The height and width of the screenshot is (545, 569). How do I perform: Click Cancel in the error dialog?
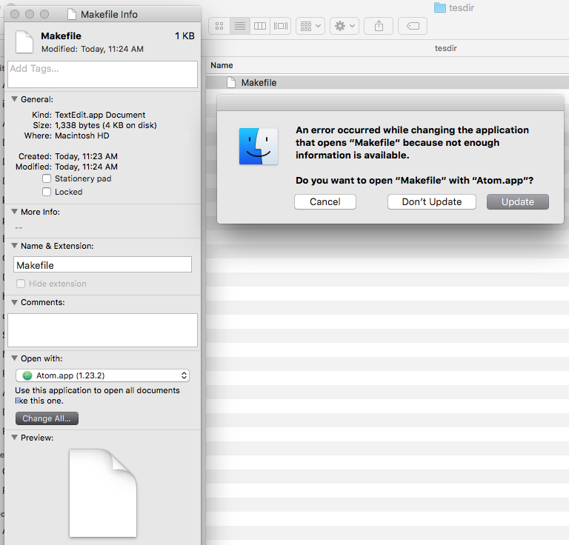coord(325,202)
